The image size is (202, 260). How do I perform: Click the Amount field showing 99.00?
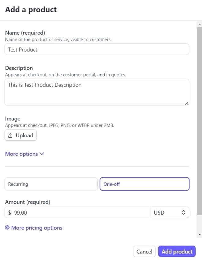click(80, 212)
